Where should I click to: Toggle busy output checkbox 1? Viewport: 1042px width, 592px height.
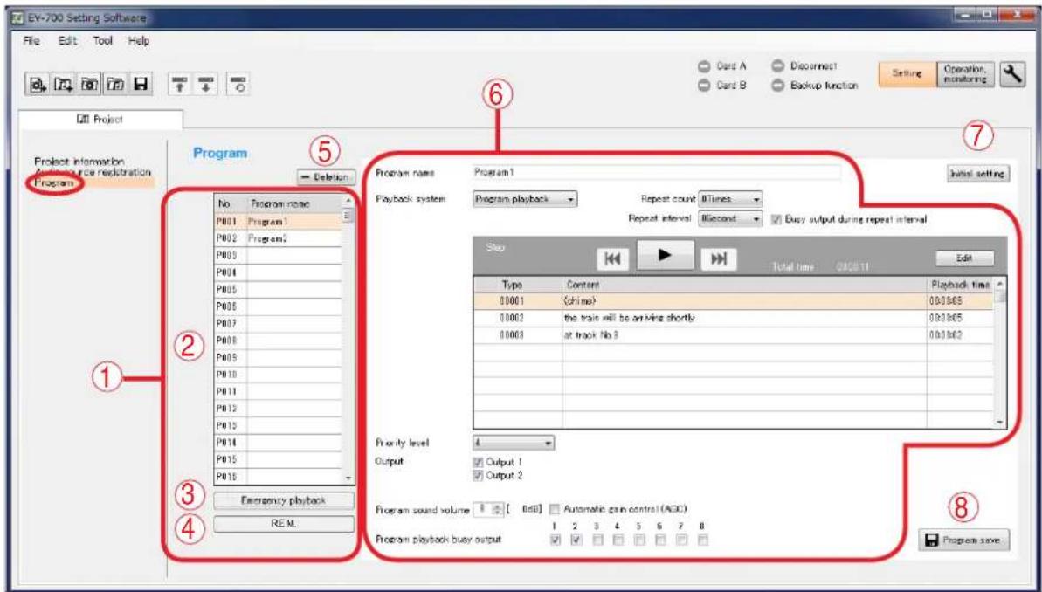point(555,540)
